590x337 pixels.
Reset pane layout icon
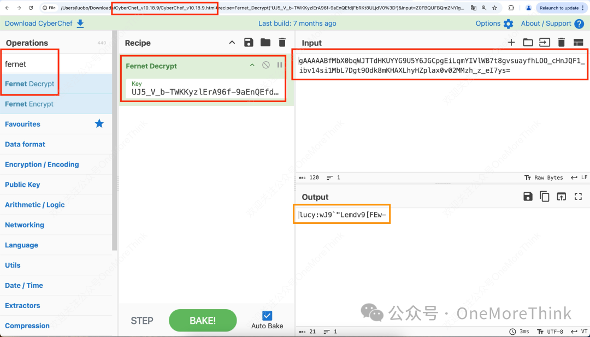[579, 43]
